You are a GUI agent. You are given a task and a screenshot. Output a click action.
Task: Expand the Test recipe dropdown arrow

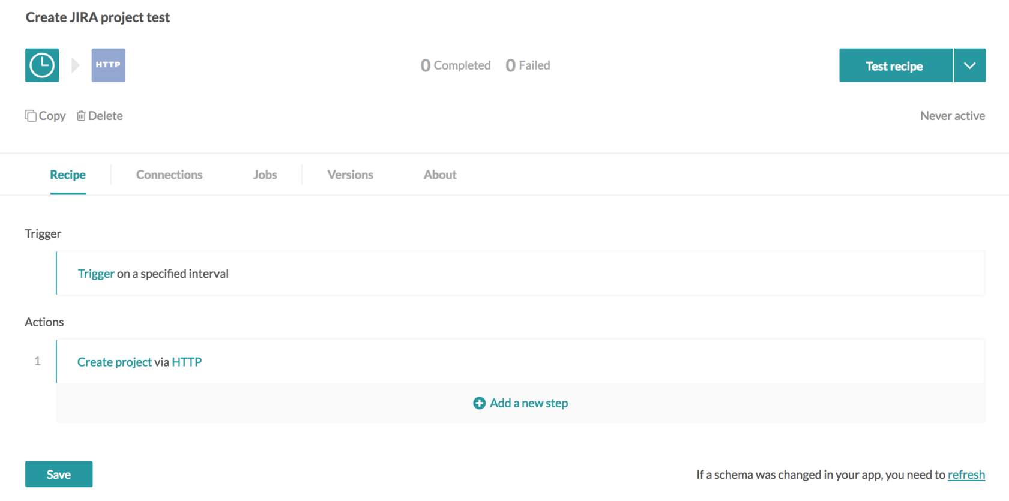(969, 65)
